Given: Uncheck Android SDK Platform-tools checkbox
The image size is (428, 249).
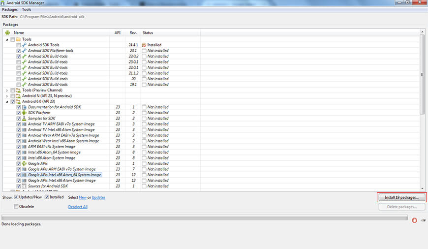Looking at the screenshot, I should 19,51.
